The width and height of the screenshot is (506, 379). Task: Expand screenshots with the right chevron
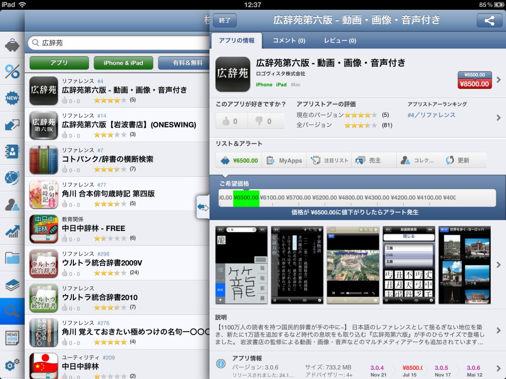498,265
